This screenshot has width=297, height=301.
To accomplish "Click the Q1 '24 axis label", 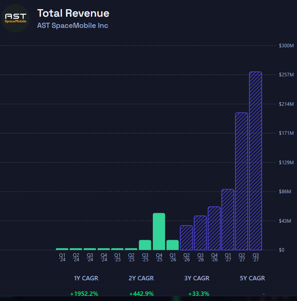I will [x=62, y=257].
